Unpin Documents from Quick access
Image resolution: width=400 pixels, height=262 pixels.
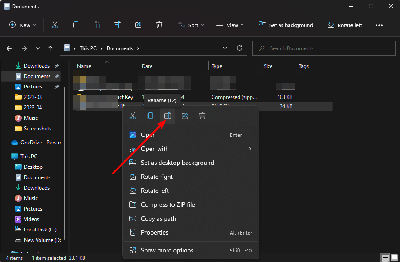[x=57, y=76]
